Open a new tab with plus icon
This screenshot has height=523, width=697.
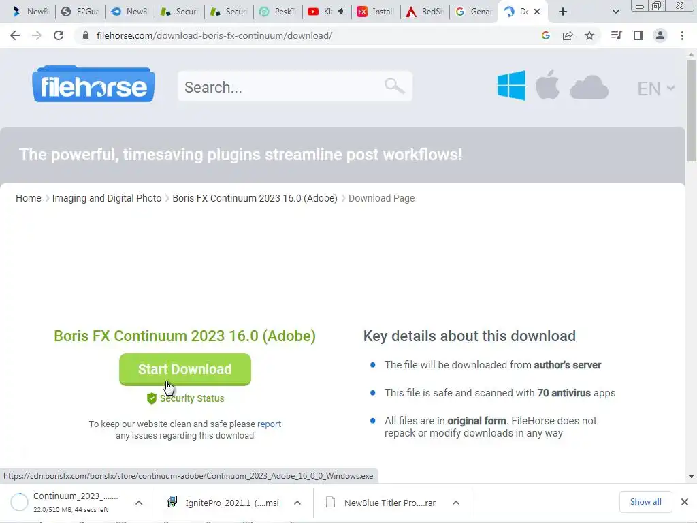(x=563, y=12)
